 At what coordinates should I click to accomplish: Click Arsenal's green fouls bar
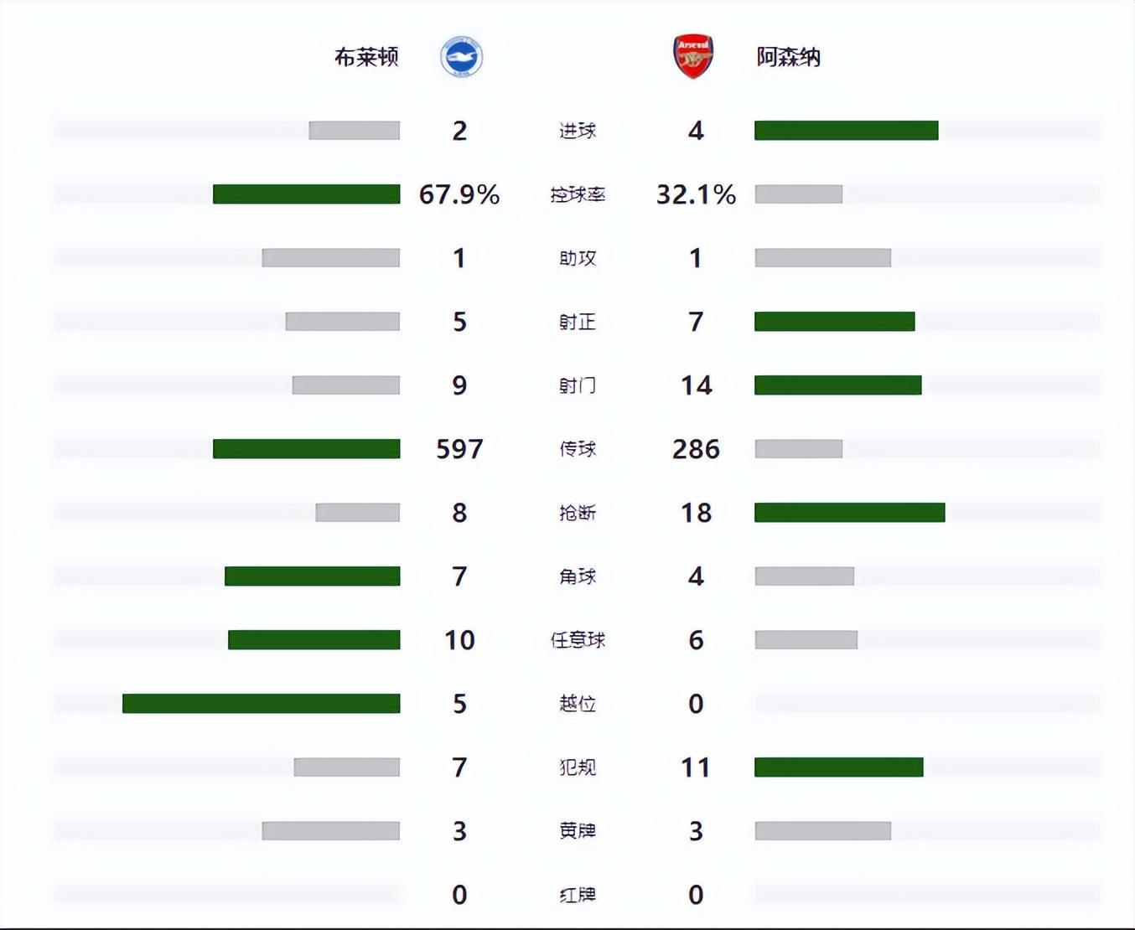(838, 767)
